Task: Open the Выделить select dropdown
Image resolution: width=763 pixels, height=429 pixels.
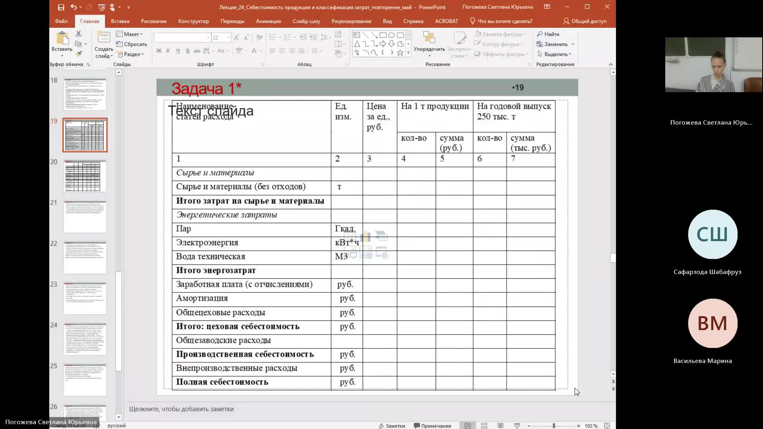Action: pyautogui.click(x=555, y=54)
